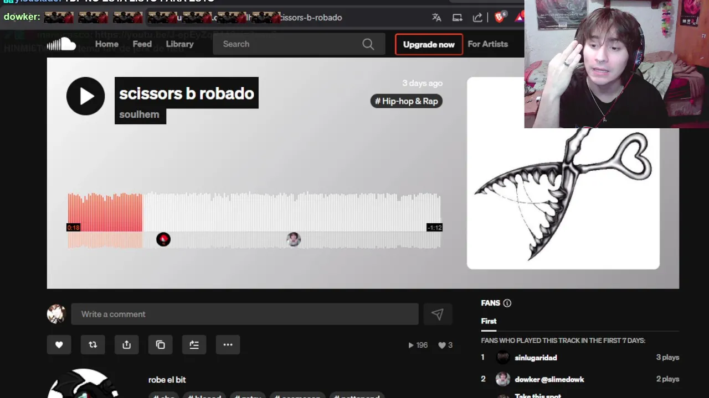The width and height of the screenshot is (709, 398).
Task: Repost the track
Action: coord(93,345)
